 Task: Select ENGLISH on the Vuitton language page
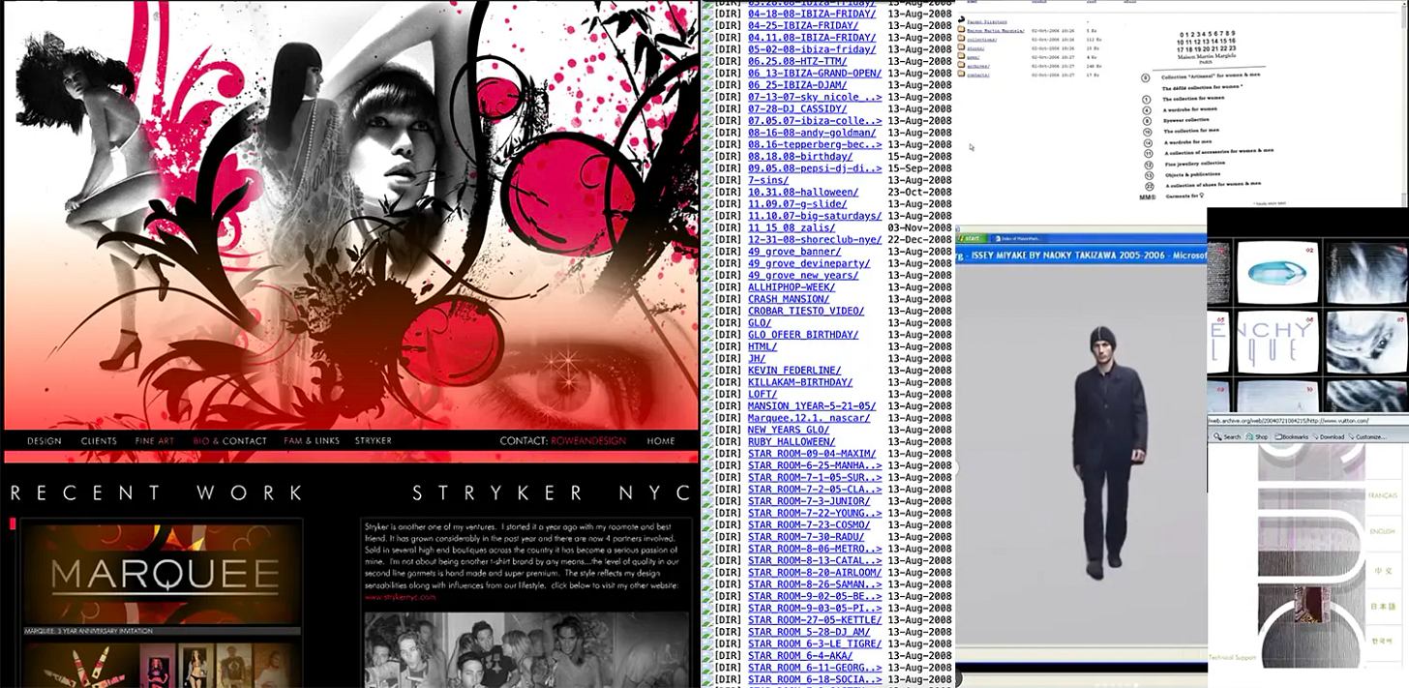pos(1383,531)
